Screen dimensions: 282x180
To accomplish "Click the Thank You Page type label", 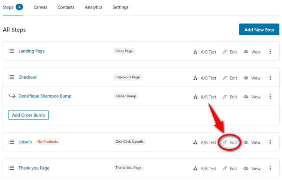I will click(x=128, y=168).
